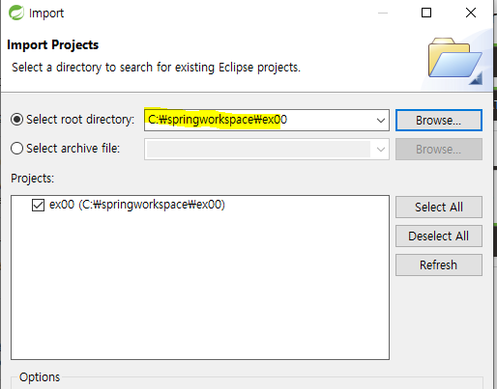Click the Browse button for archive file

pos(439,150)
